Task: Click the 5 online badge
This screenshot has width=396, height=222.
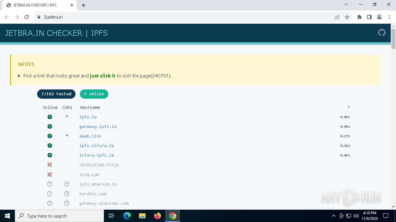Action: pyautogui.click(x=94, y=94)
